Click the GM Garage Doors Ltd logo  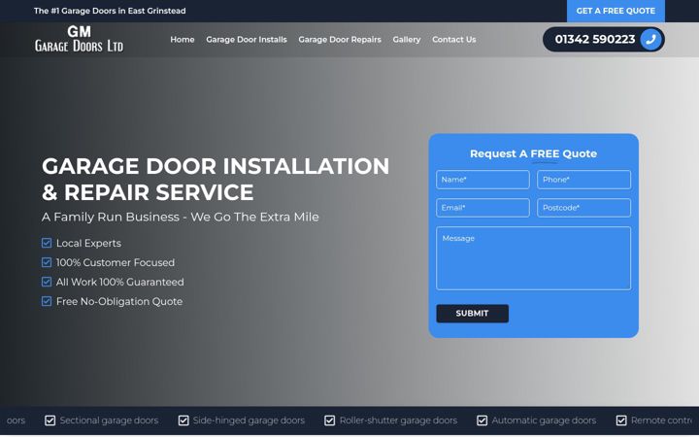(79, 39)
